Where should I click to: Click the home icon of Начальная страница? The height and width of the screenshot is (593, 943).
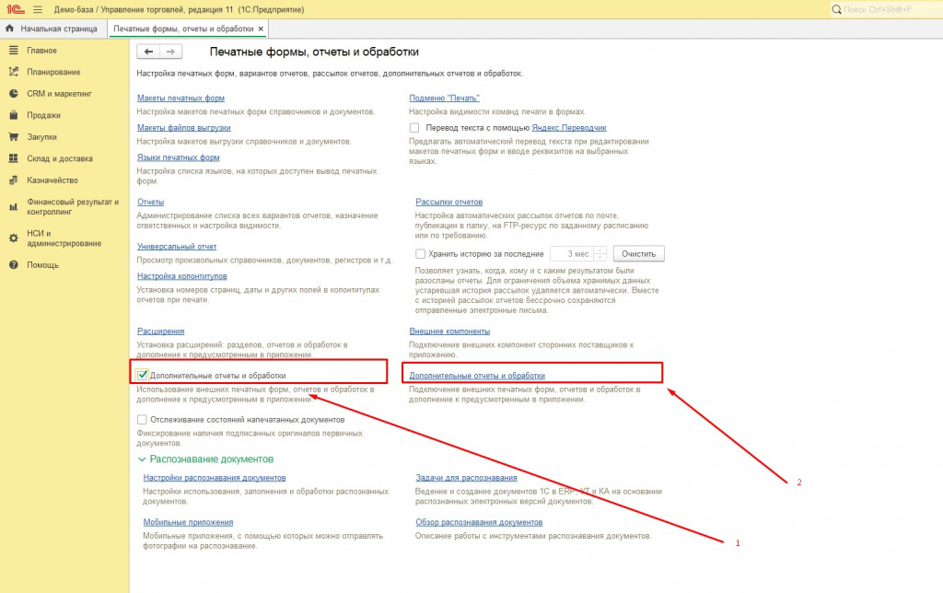[x=9, y=29]
